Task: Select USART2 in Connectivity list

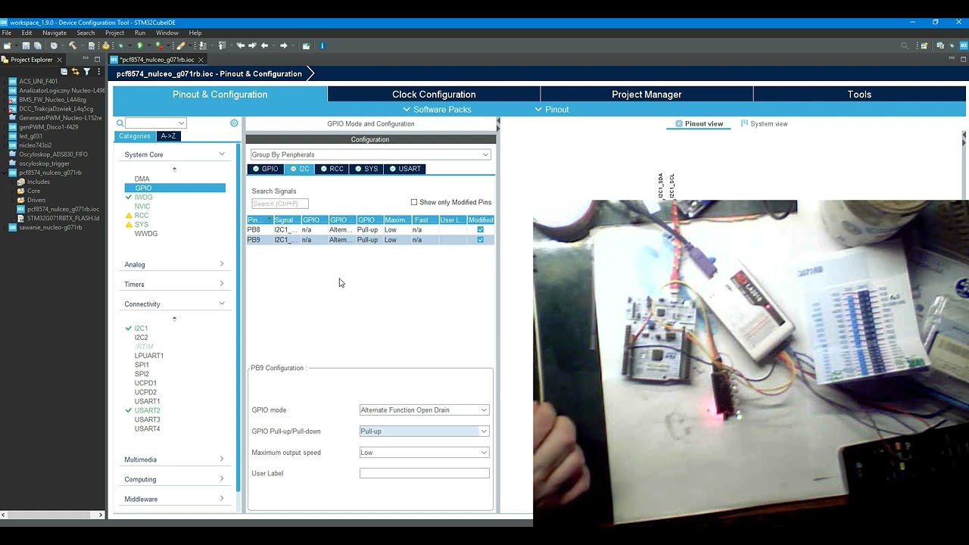Action: click(147, 410)
